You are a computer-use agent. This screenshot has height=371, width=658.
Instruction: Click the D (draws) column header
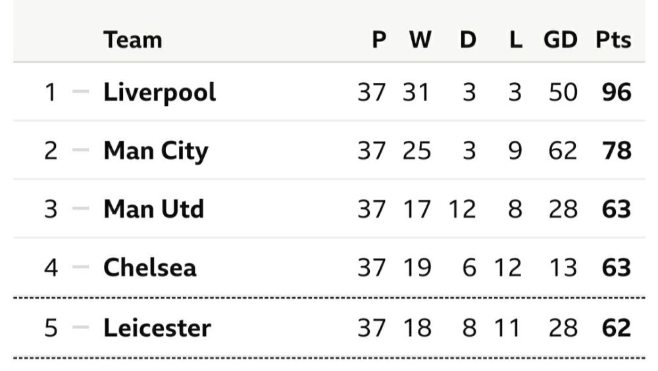pyautogui.click(x=467, y=40)
